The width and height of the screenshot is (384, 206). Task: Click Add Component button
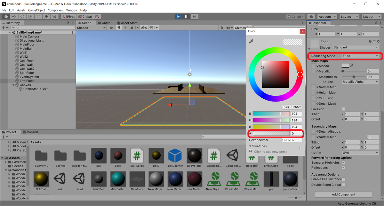(343, 194)
